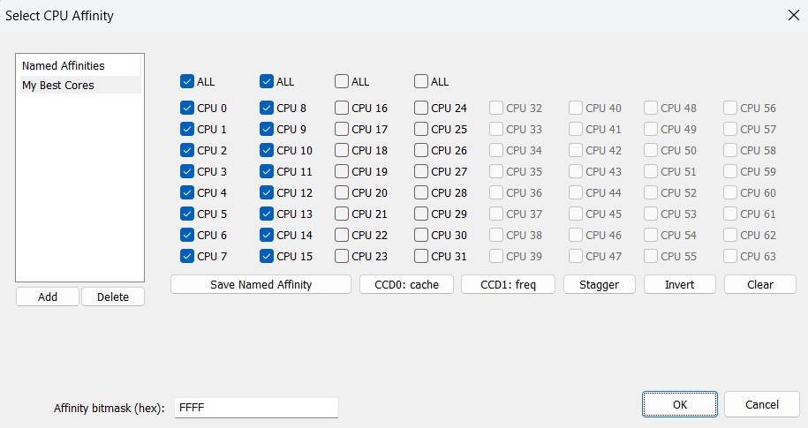
Task: Tick the CPU 31 checkbox
Action: click(421, 257)
